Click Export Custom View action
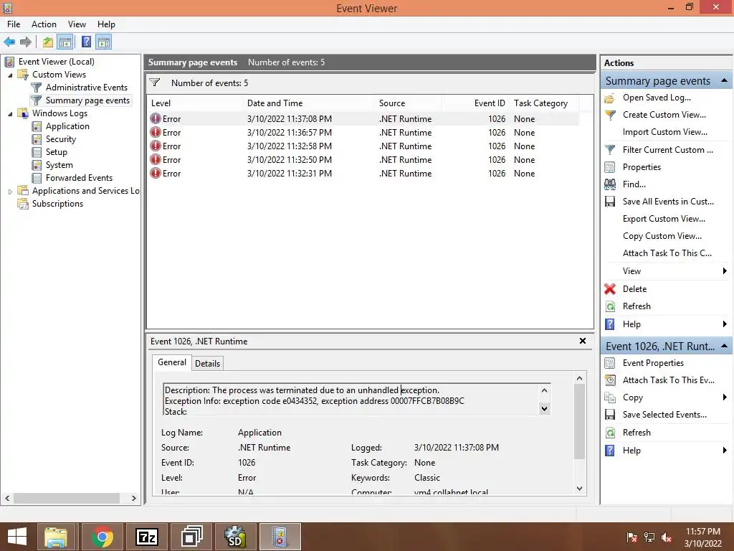 point(664,219)
